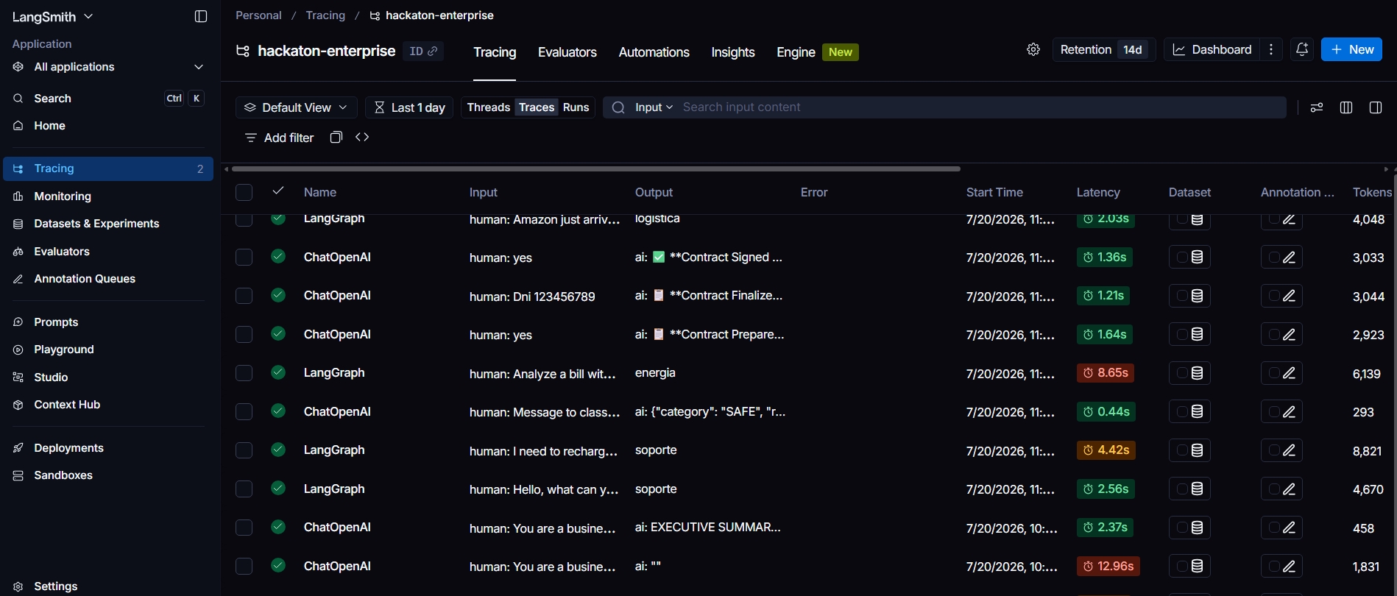Viewport: 1397px width, 596px height.
Task: Annotate the Dni 123456789 row
Action: 1281,296
